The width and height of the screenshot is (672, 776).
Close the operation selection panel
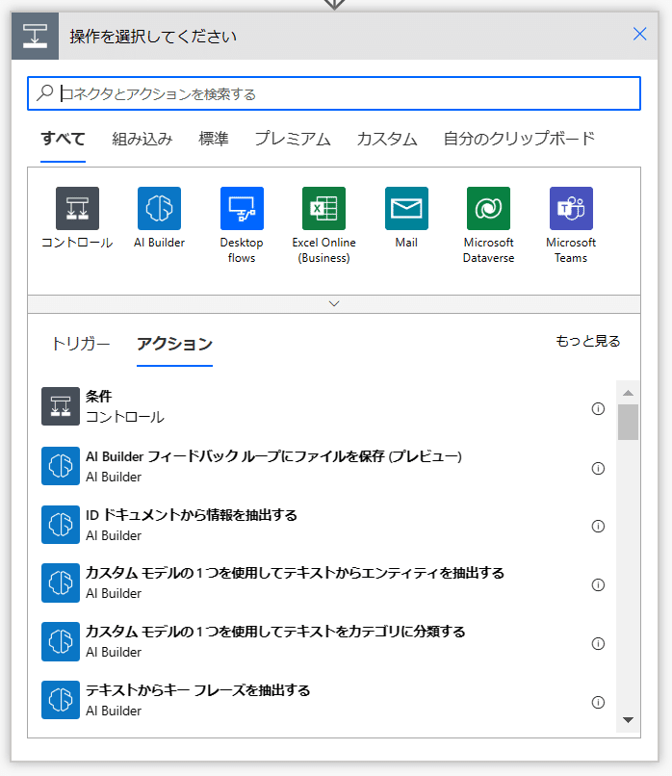pos(640,34)
